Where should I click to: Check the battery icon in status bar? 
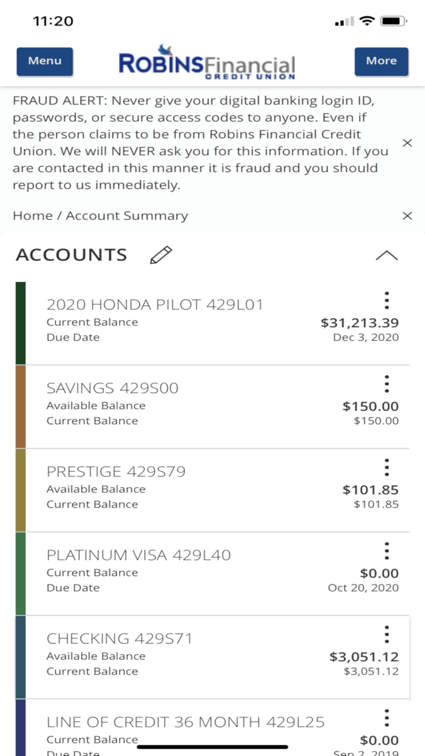(x=394, y=21)
